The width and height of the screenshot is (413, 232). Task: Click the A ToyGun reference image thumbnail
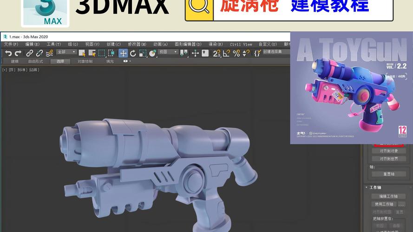click(x=351, y=88)
